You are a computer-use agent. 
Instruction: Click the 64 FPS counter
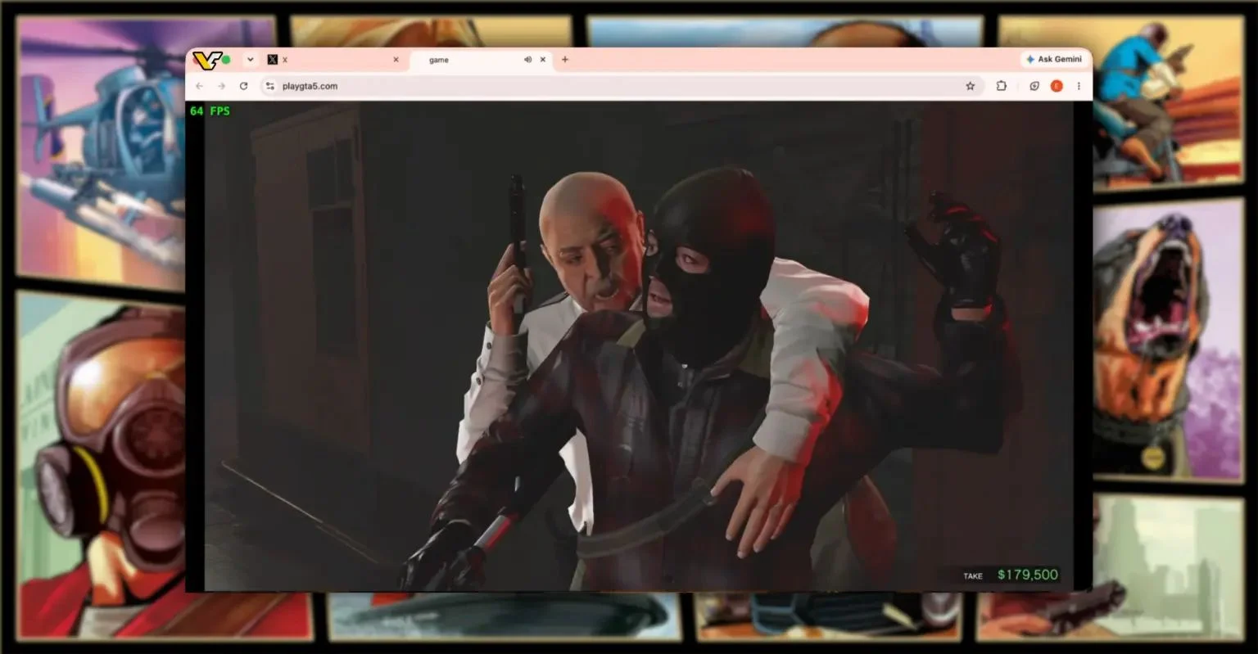pyautogui.click(x=210, y=111)
